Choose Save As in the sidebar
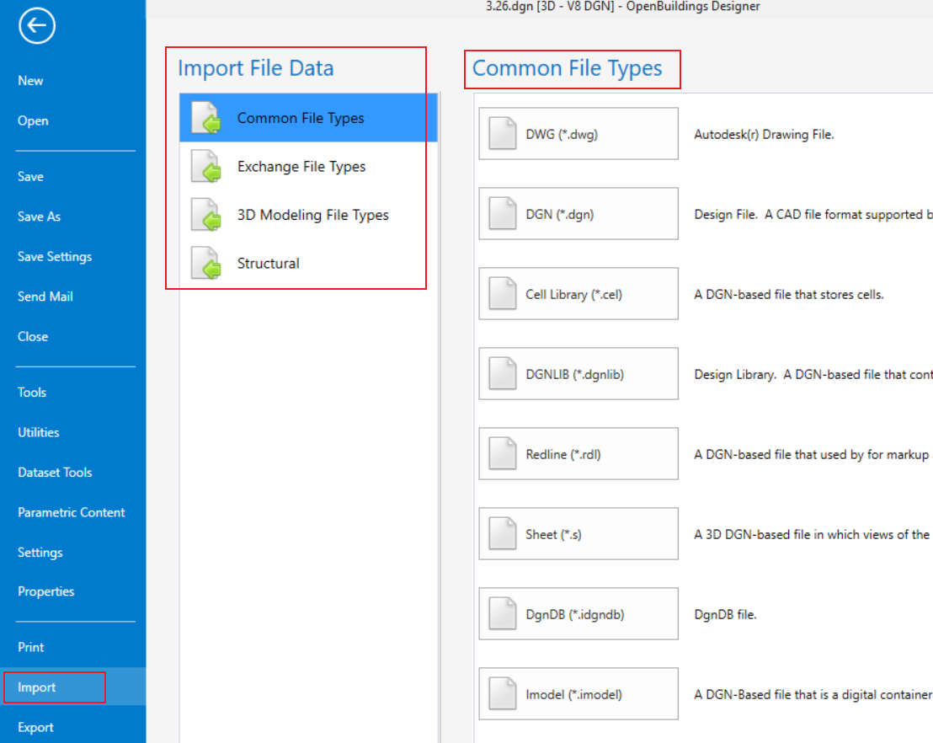Screen dimensions: 933x743 (39, 216)
